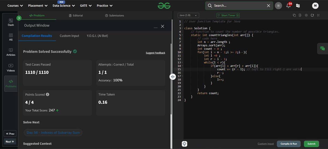
Task: Switch to the Editorial tab
Action: pyautogui.click(x=76, y=16)
